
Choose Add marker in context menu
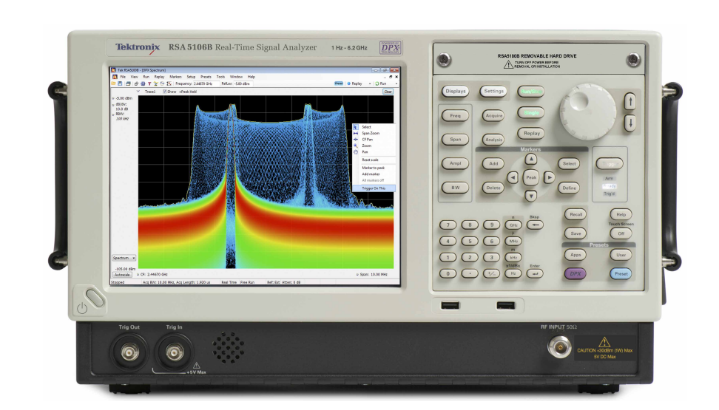[374, 174]
